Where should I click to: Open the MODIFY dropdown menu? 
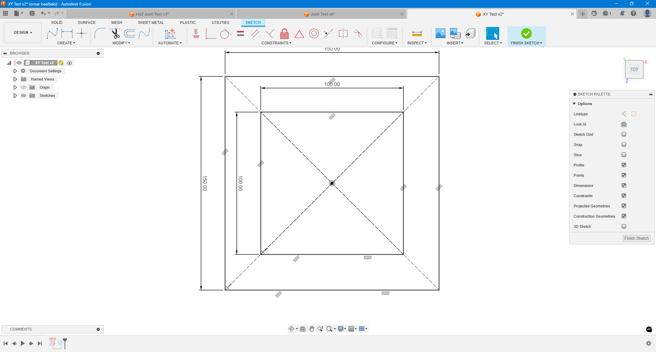point(121,43)
